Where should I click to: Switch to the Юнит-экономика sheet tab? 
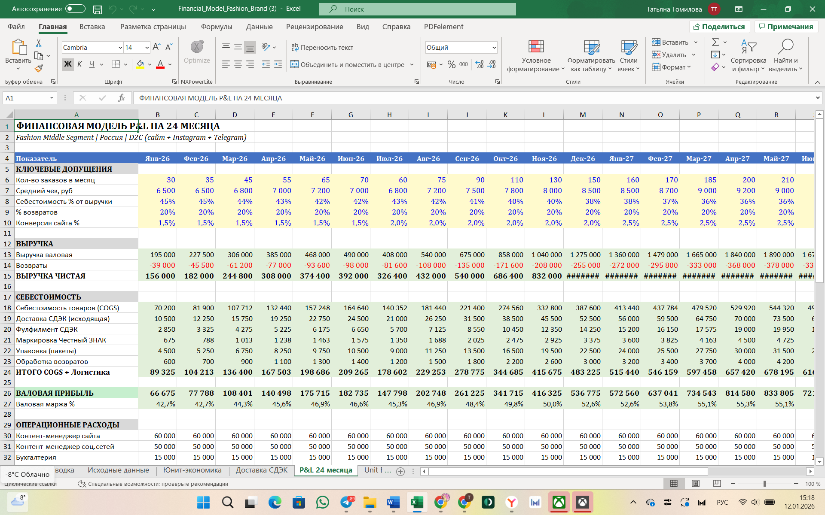[192, 470]
